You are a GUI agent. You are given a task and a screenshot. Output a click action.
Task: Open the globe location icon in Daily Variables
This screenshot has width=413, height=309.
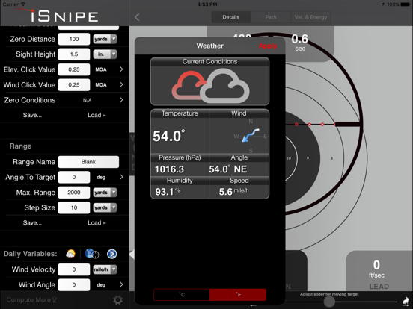[x=92, y=254]
